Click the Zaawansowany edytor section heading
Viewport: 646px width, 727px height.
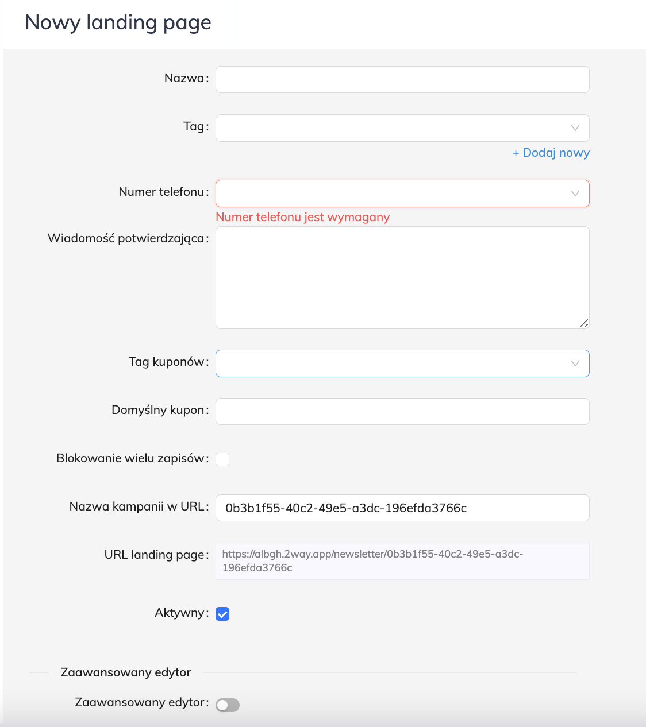pyautogui.click(x=126, y=672)
